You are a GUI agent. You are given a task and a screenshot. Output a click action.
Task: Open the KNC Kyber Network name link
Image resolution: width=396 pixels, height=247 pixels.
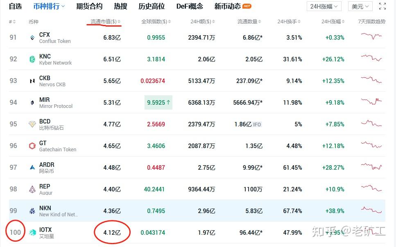pos(55,60)
